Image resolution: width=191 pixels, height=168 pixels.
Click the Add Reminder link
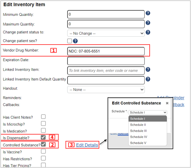tap(170, 98)
